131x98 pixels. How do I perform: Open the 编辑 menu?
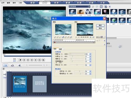[x=8, y=3]
